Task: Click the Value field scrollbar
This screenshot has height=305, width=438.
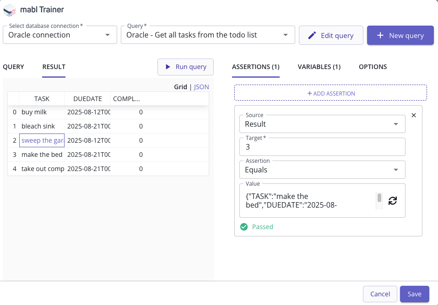Action: click(379, 198)
